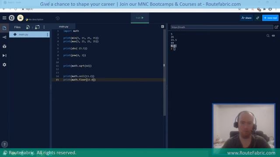
Task: Click the browser back arrow
Action: (4, 9)
